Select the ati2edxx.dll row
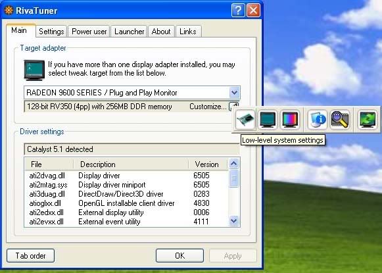This screenshot has height=273, width=382. (126, 212)
